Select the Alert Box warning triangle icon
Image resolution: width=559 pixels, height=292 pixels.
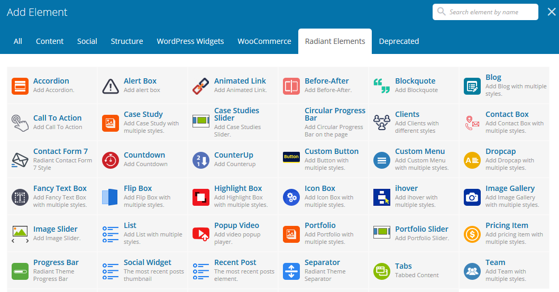[111, 86]
